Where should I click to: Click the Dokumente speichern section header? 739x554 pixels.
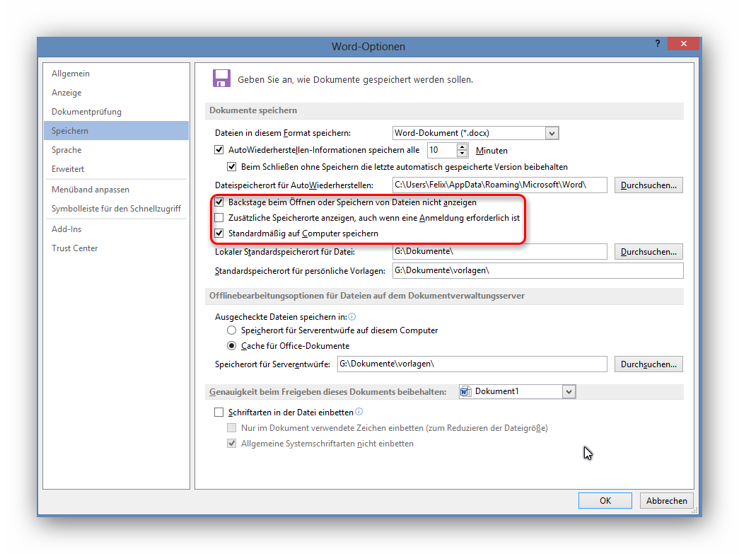pos(444,110)
